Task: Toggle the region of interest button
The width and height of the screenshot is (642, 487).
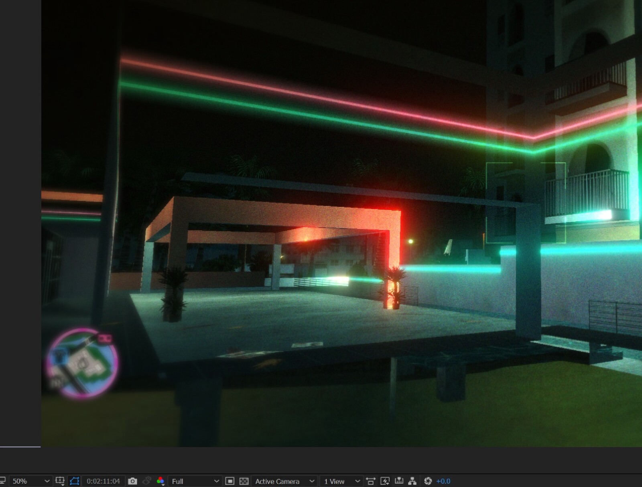Action: coord(230,481)
